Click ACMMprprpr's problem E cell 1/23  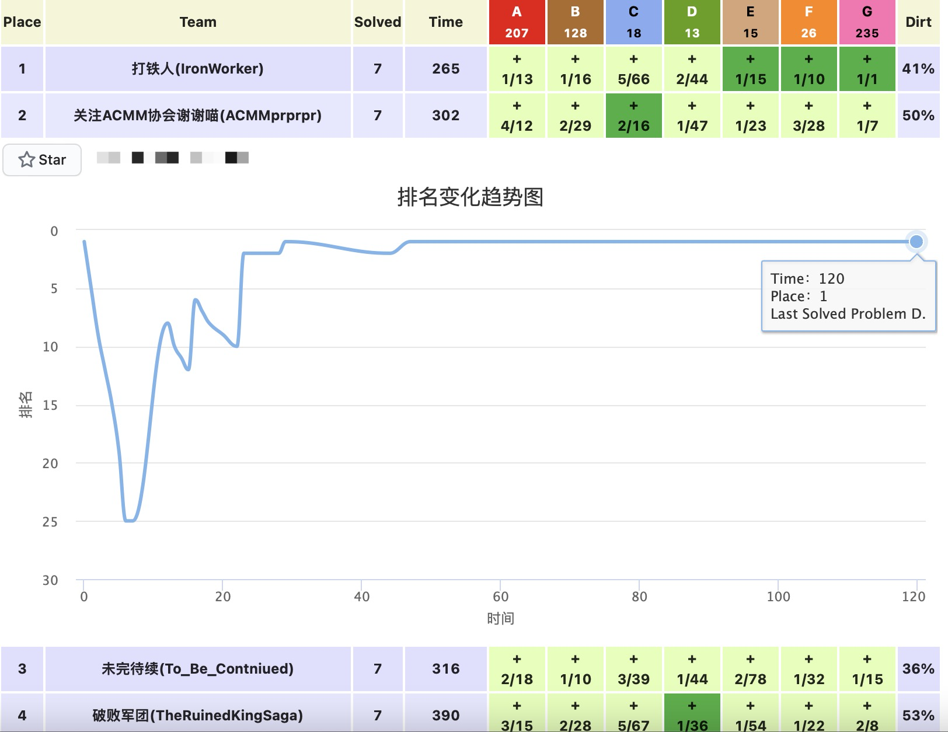pos(750,116)
